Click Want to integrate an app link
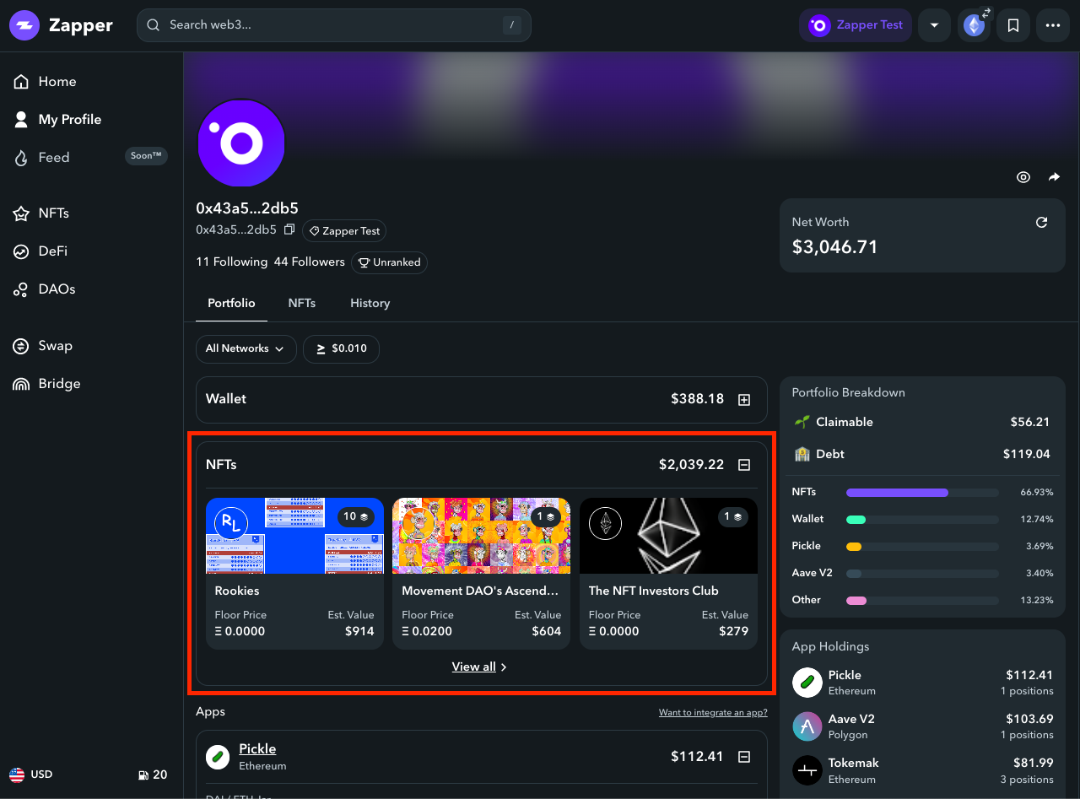The width and height of the screenshot is (1080, 799). [x=713, y=712]
